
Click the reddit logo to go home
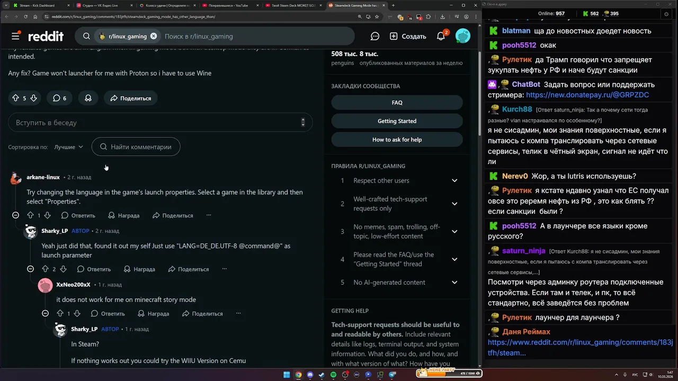[46, 36]
